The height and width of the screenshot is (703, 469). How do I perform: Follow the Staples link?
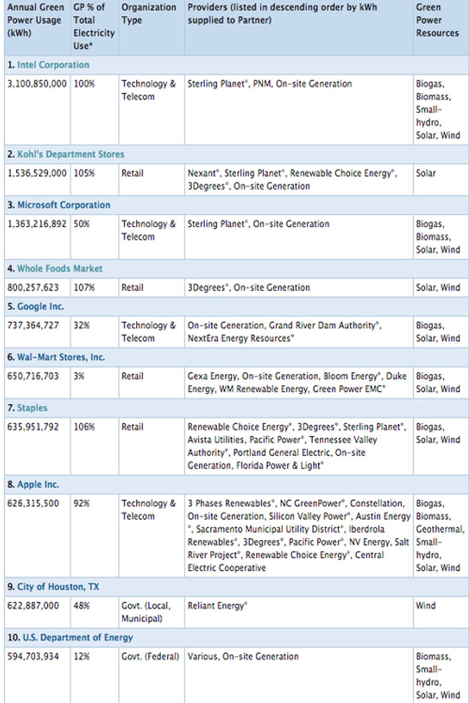pyautogui.click(x=33, y=408)
